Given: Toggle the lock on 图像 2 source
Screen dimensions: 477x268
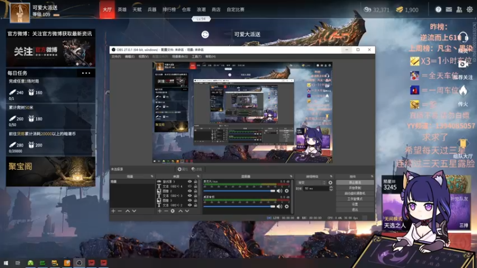Looking at the screenshot, I should point(196,191).
